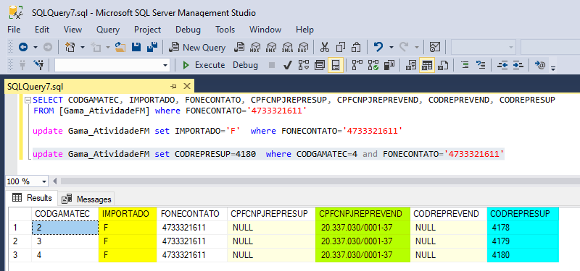Click the Database Engine Query icon

tap(239, 47)
